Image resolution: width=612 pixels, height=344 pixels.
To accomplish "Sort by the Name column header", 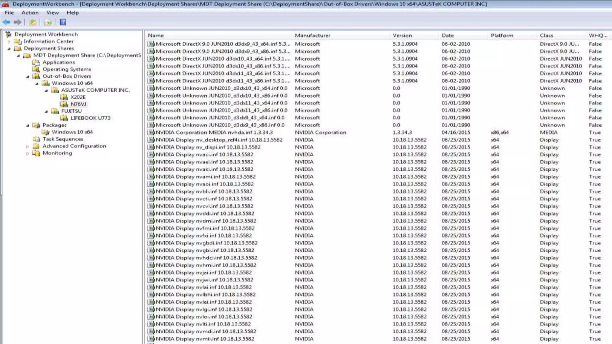I will [218, 35].
